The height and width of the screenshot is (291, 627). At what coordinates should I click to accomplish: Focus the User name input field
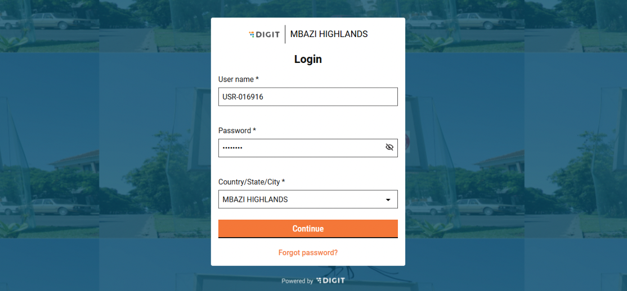click(308, 97)
